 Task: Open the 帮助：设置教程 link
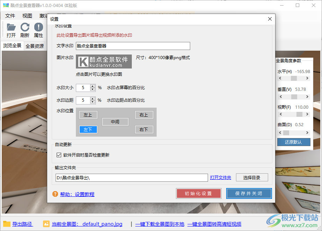(77, 194)
